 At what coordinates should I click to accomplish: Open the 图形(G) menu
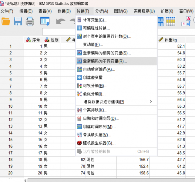tap(120, 11)
